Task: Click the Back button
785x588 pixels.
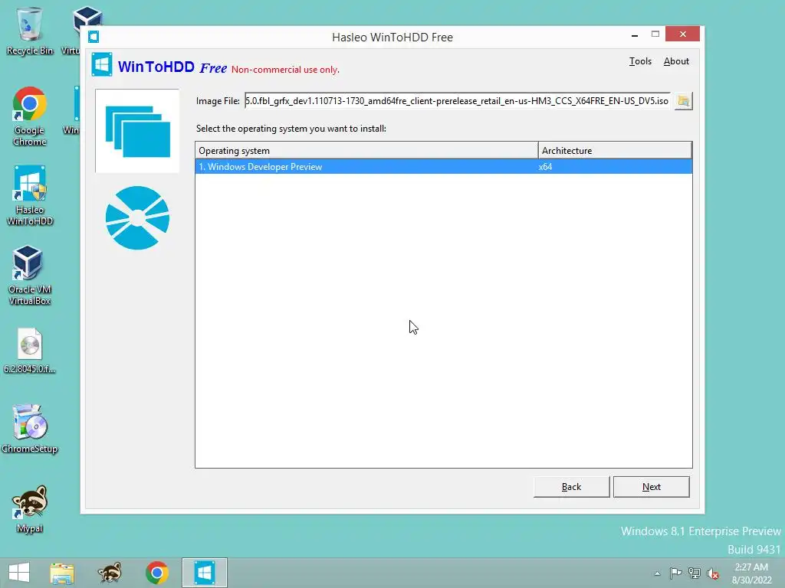Action: coord(571,486)
